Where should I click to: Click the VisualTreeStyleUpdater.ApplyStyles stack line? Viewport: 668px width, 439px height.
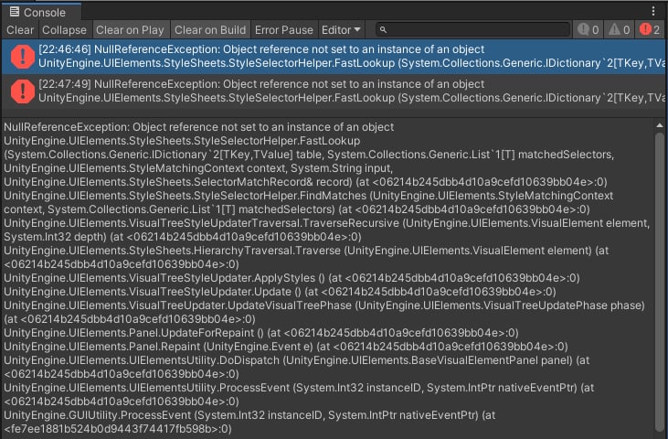292,278
